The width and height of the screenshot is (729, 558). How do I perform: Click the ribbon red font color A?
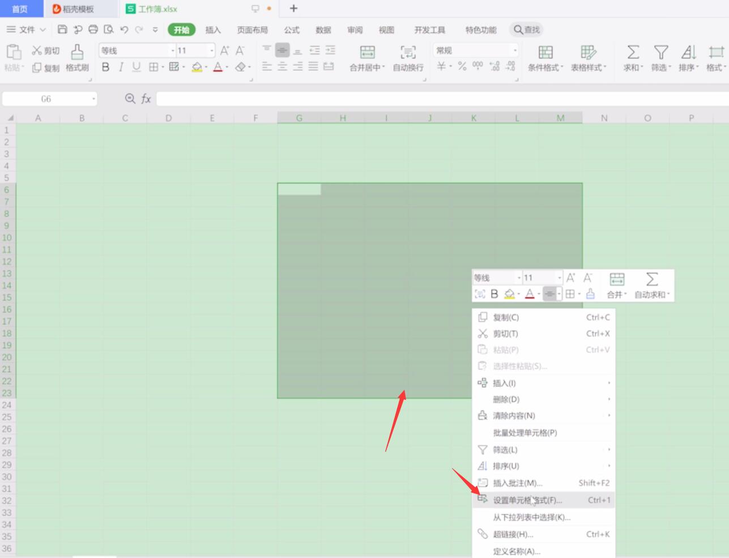point(218,67)
